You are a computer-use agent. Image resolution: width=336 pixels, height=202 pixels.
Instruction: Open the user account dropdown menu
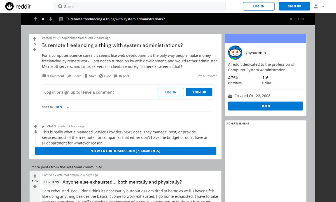tap(319, 6)
